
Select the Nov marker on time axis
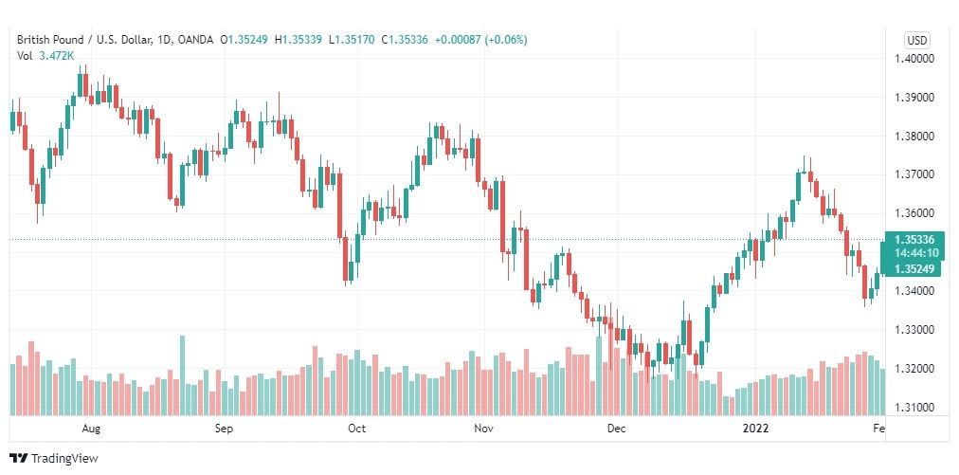483,429
